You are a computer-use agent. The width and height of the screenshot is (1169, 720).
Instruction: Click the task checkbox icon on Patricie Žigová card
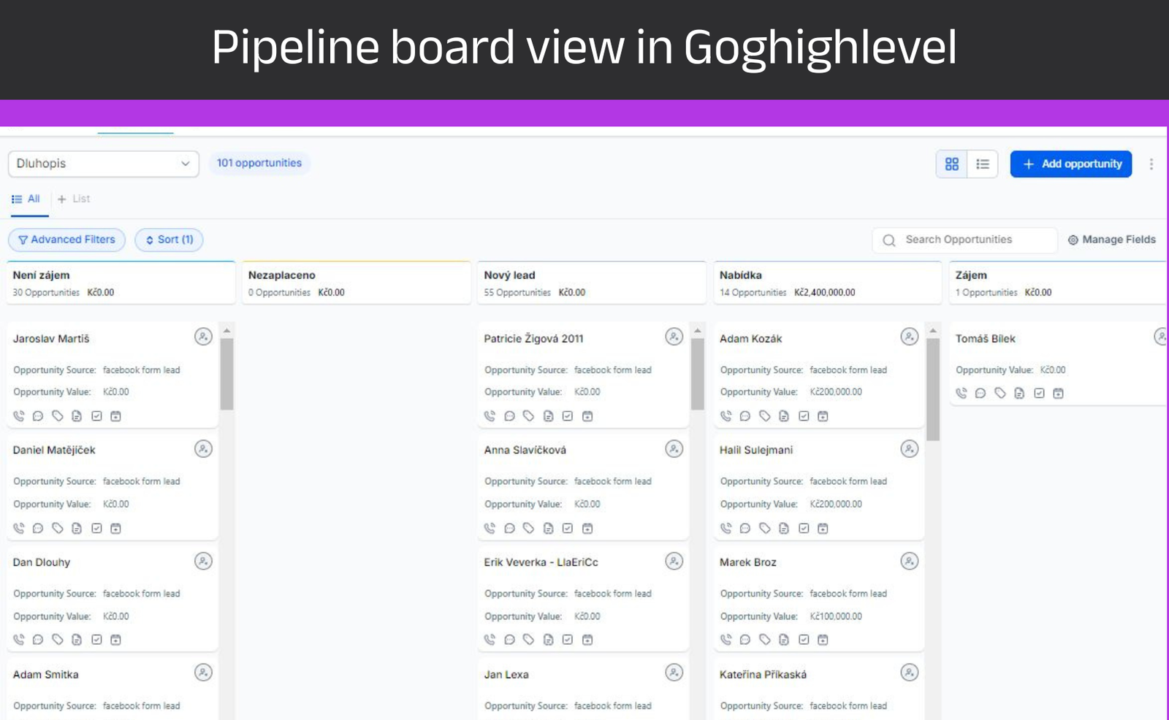[568, 416]
